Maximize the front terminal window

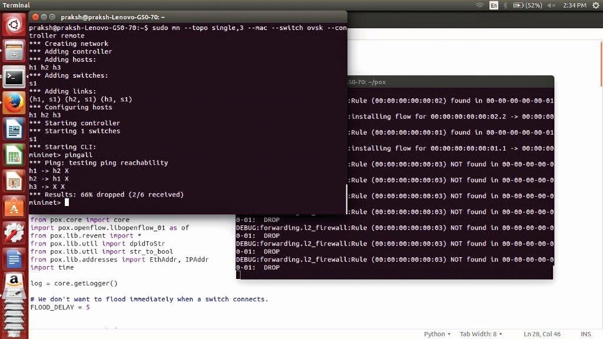click(x=52, y=17)
